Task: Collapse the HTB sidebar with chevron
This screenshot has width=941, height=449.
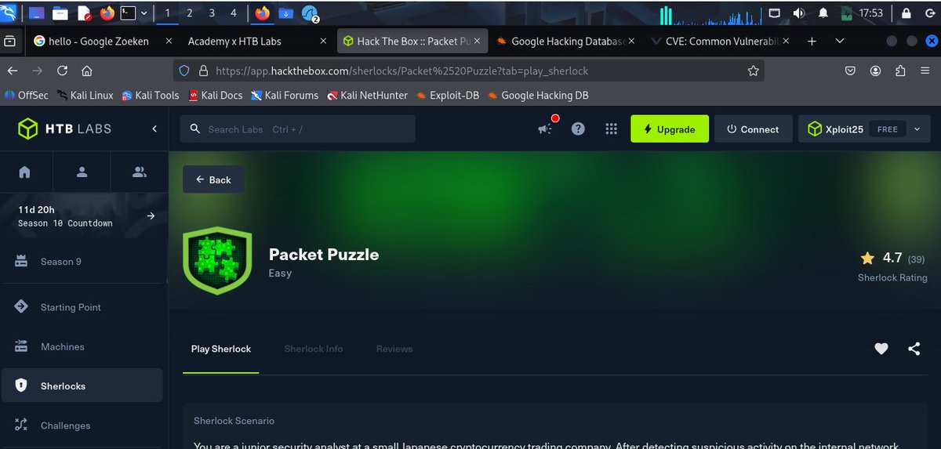Action: pos(154,129)
